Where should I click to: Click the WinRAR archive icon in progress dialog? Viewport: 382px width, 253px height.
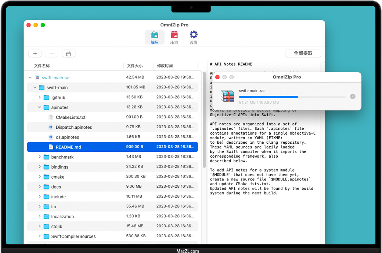[x=227, y=96]
